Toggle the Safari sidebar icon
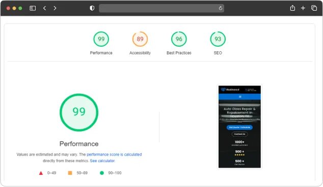The width and height of the screenshot is (323, 187). pos(33,8)
